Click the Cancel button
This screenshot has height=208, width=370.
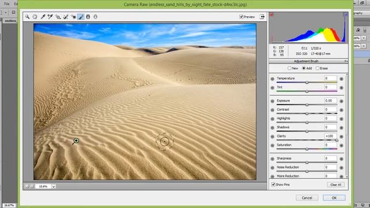307,198
